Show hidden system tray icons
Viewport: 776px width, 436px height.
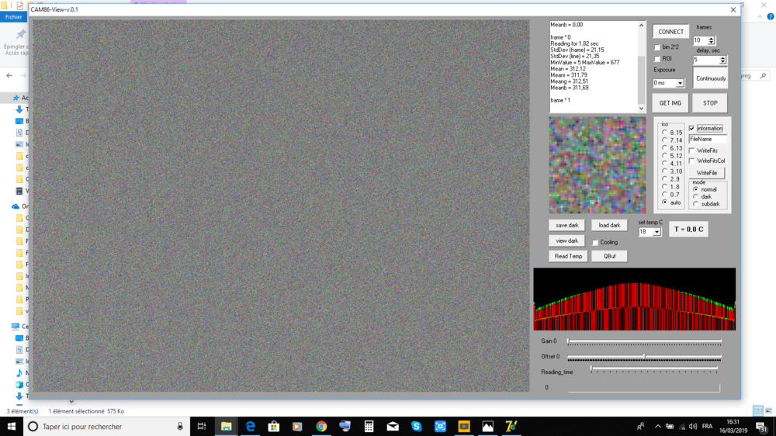click(x=658, y=426)
